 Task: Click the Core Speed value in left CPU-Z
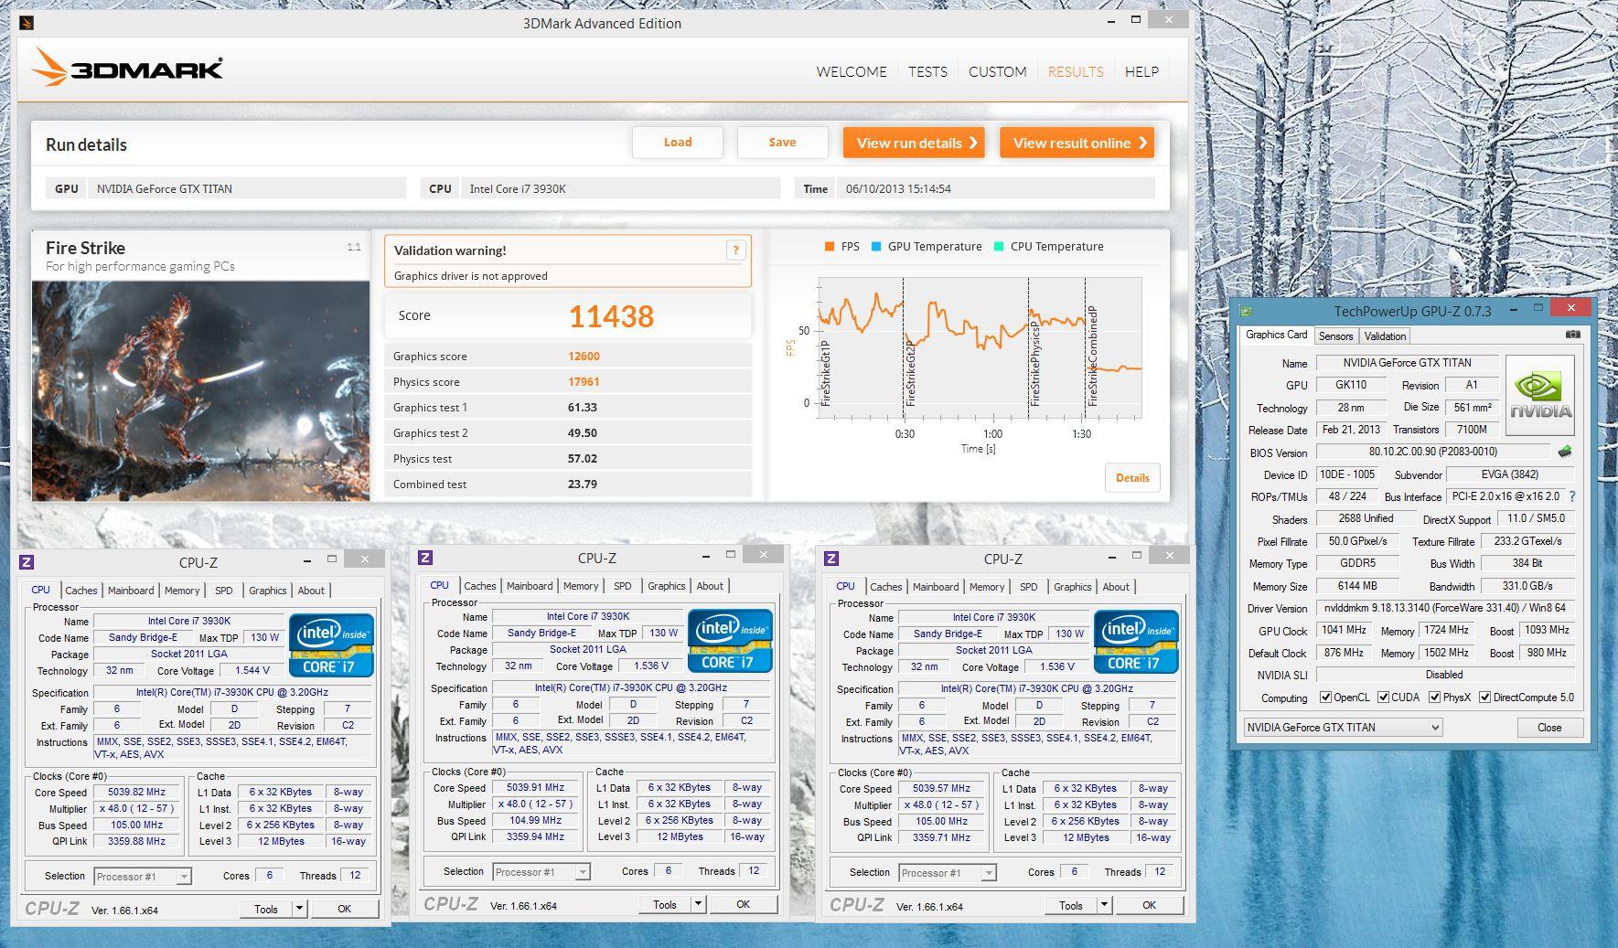[137, 793]
